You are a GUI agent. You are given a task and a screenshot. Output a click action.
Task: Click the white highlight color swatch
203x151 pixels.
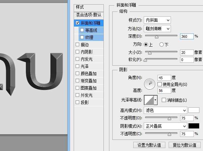pos(194,110)
